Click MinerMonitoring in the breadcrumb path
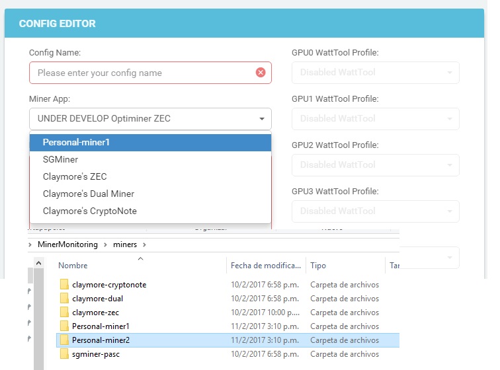The height and width of the screenshot is (370, 500). 67,244
